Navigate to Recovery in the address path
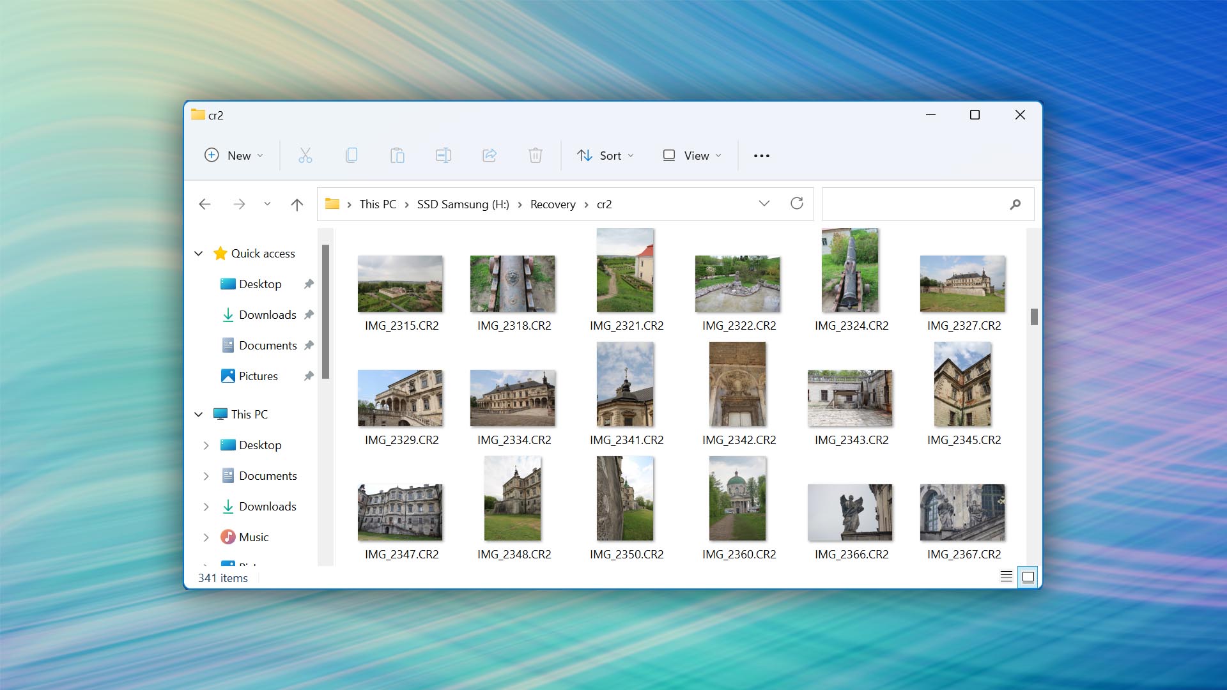The image size is (1227, 690). pos(553,204)
